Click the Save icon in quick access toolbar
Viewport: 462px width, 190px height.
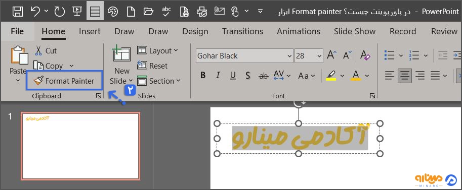18,12
